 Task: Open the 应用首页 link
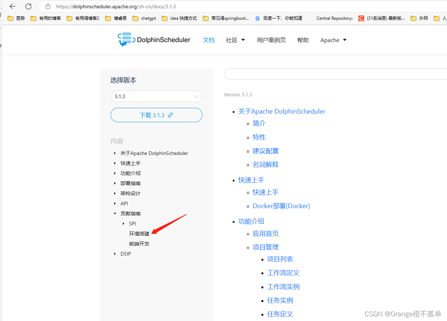pos(265,234)
